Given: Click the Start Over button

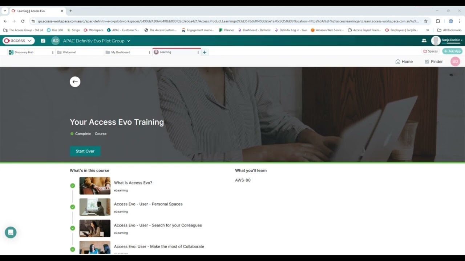Looking at the screenshot, I should pos(85,151).
